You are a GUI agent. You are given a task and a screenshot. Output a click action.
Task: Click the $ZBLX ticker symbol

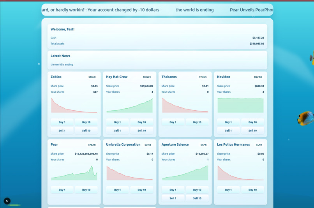point(92,77)
